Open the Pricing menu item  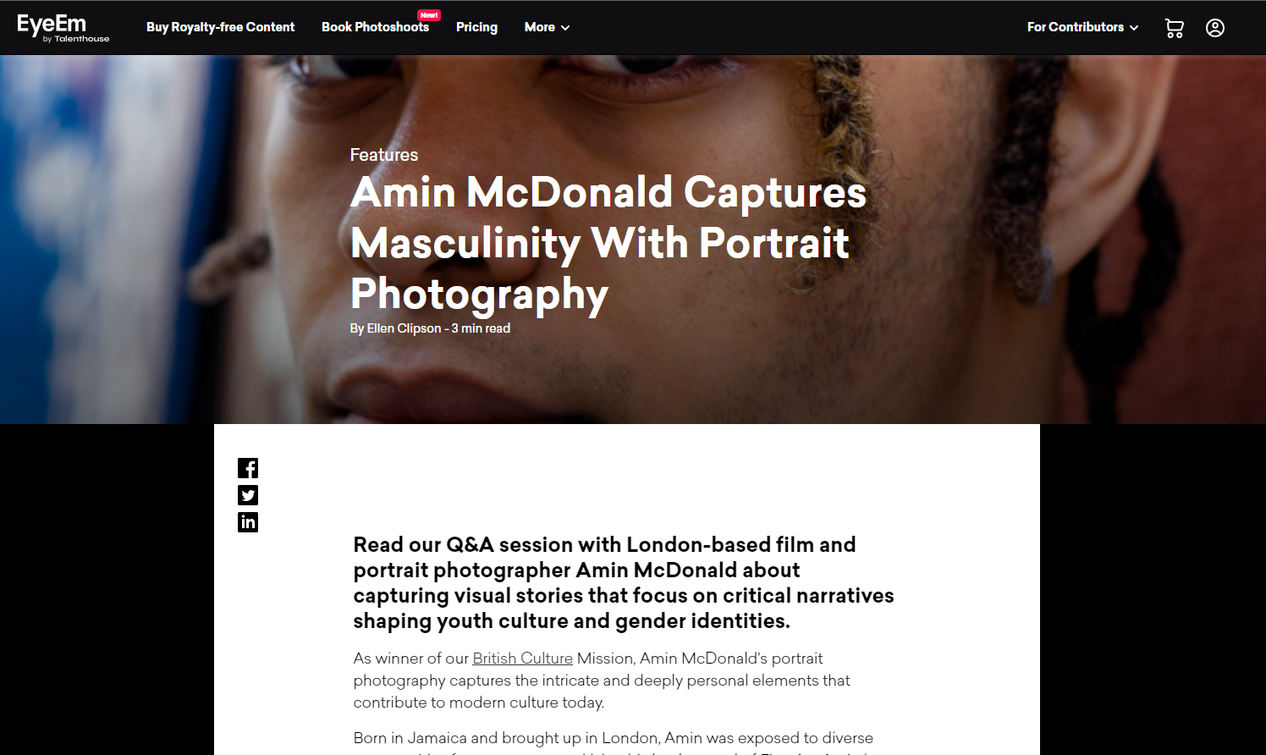(x=476, y=27)
